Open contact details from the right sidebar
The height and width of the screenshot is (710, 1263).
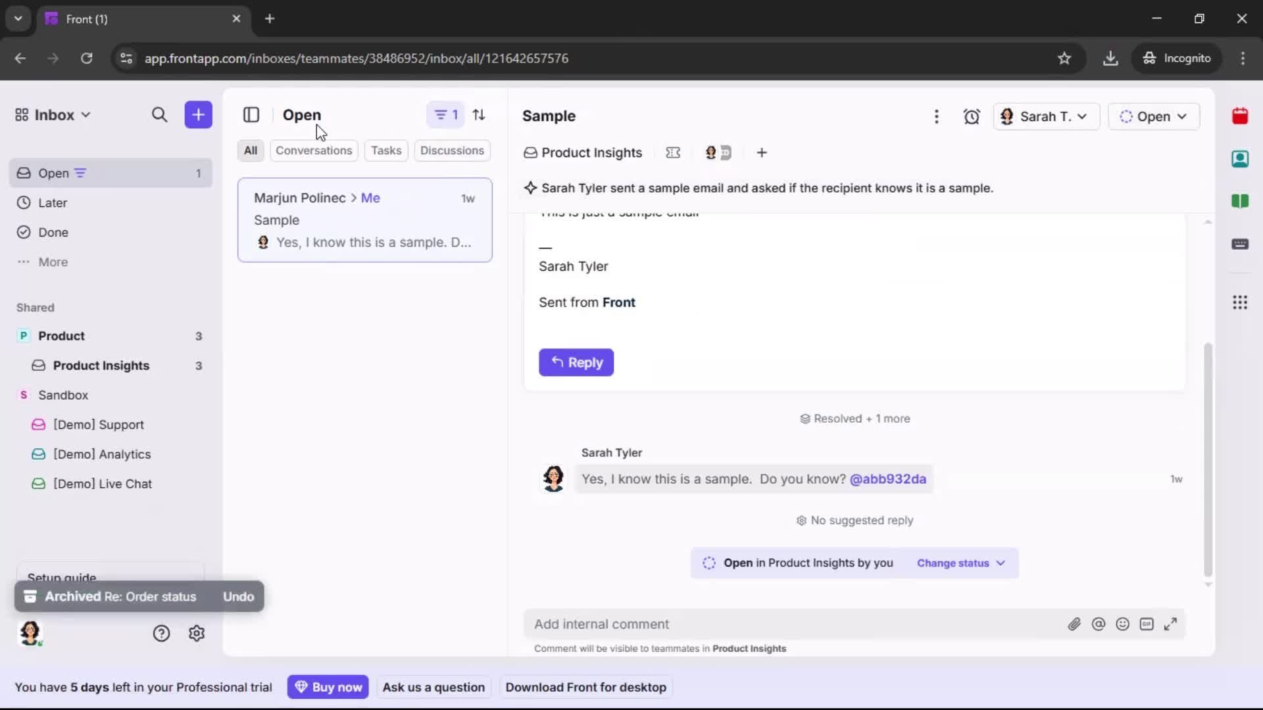[x=1241, y=159]
